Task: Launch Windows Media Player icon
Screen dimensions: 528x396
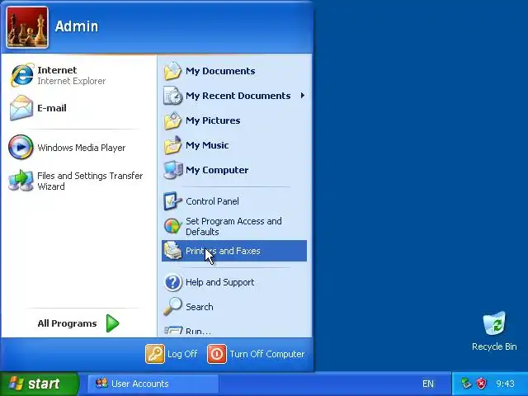Action: tap(21, 147)
